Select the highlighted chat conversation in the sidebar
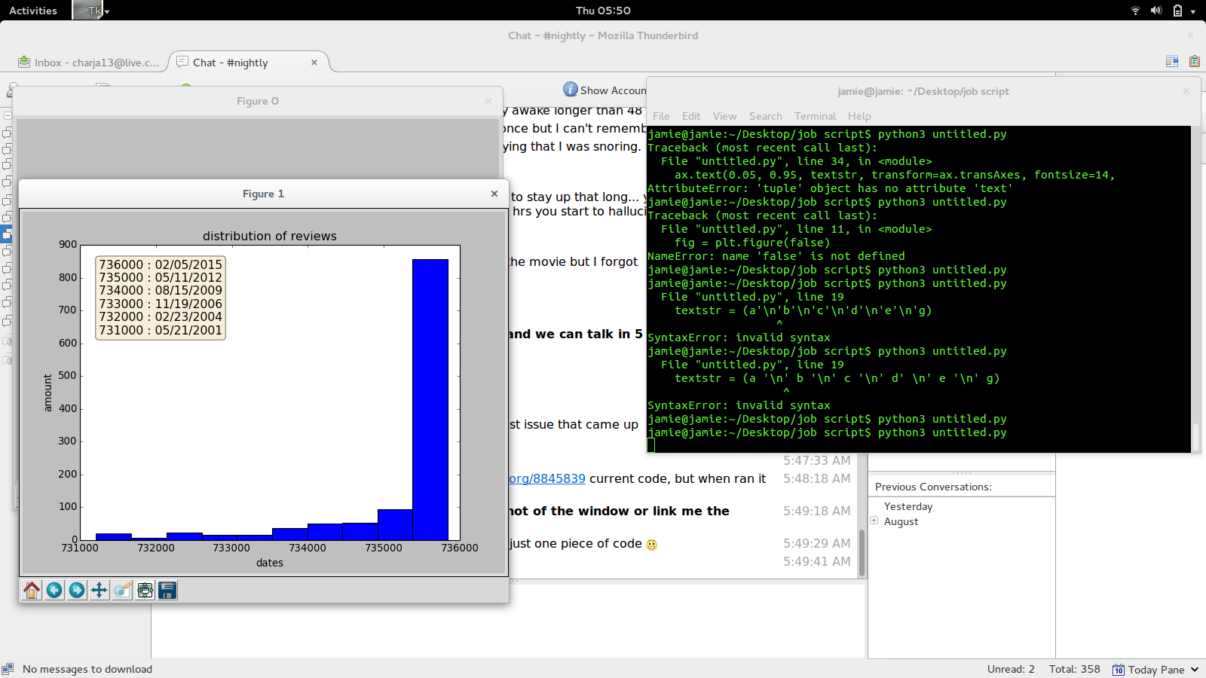1206x678 pixels. [x=7, y=234]
